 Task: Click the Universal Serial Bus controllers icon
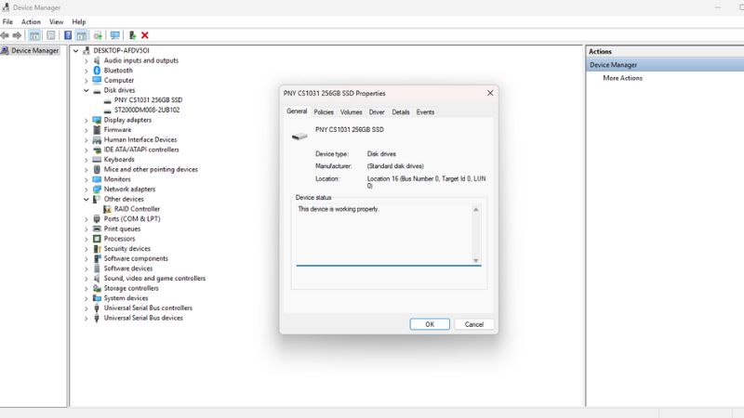click(x=97, y=308)
